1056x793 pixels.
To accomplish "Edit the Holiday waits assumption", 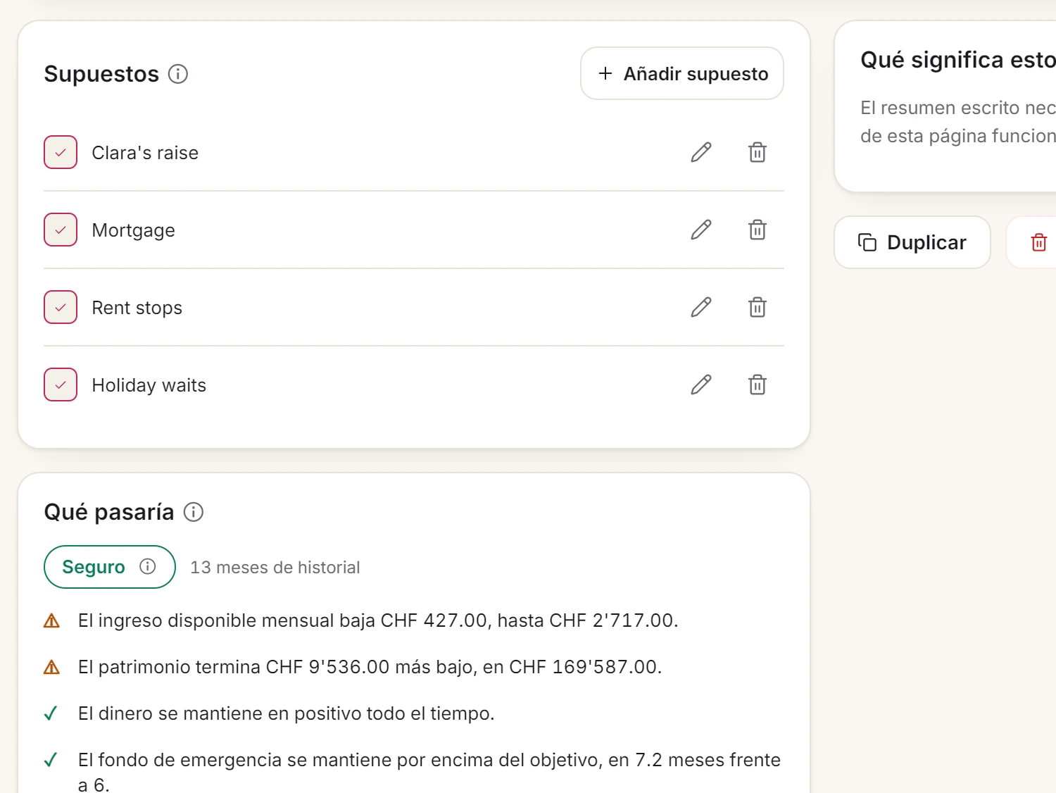I will tap(701, 385).
